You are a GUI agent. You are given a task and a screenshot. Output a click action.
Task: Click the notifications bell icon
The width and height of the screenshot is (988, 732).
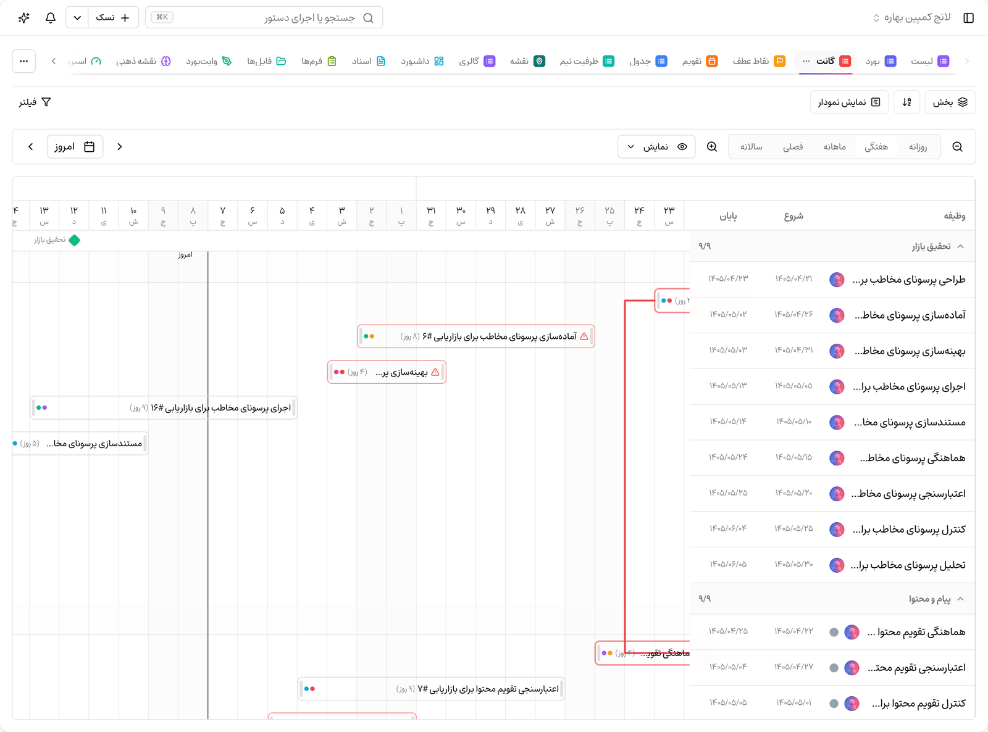(x=51, y=18)
